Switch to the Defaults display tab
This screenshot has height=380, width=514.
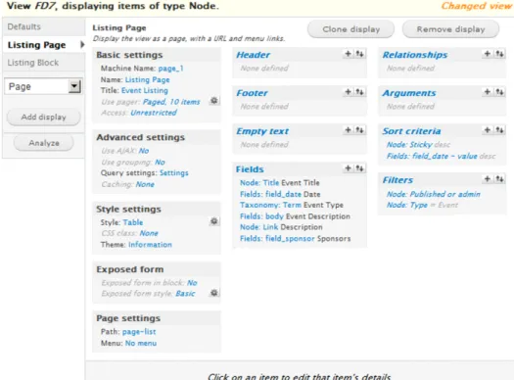coord(23,26)
